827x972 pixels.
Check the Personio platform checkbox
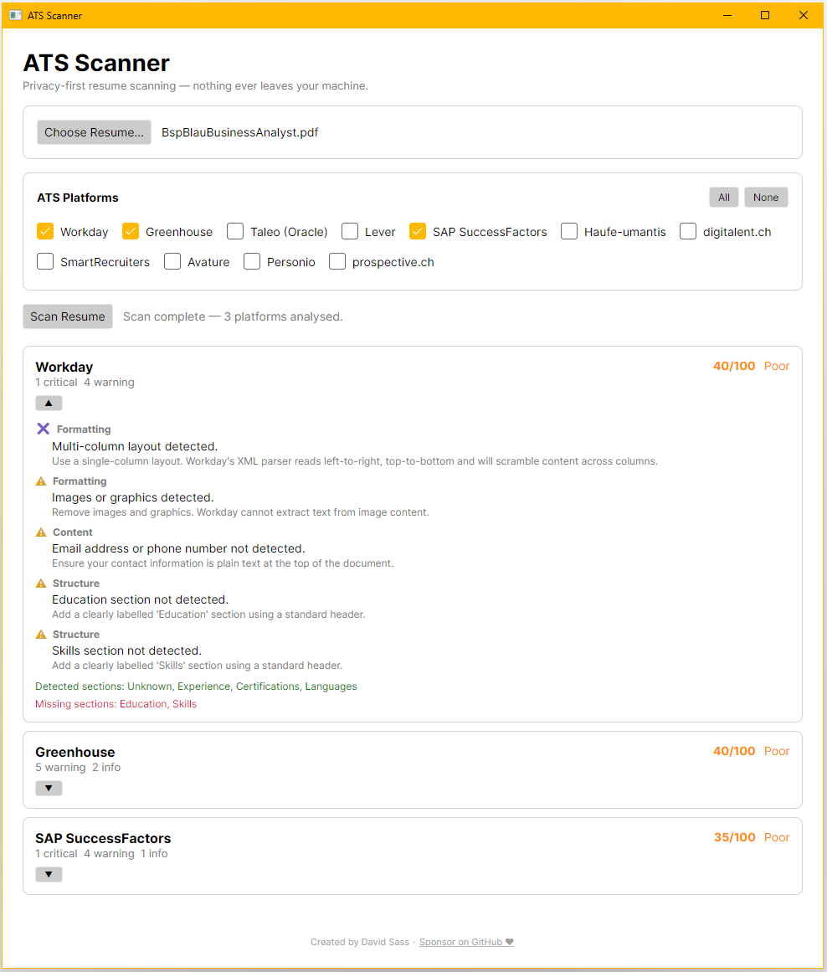tap(252, 261)
